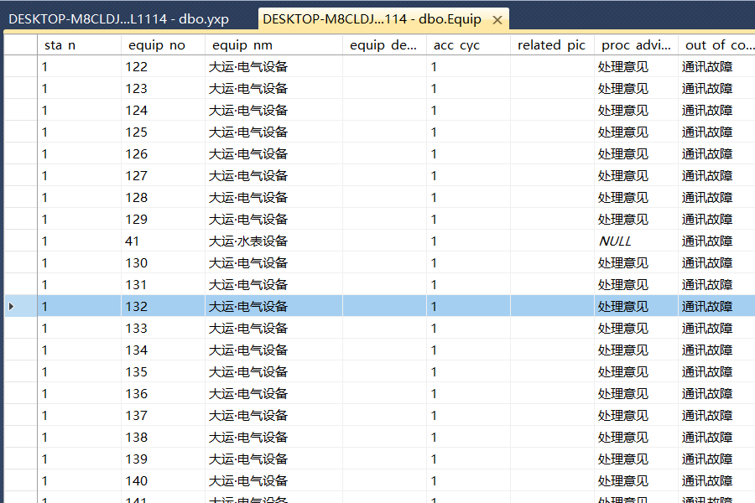Click the acc_cyc column header
755x503 pixels.
[468, 45]
